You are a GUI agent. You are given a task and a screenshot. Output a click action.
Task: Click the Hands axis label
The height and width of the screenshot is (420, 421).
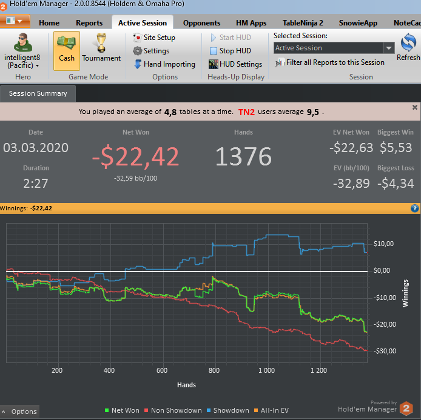(x=186, y=385)
